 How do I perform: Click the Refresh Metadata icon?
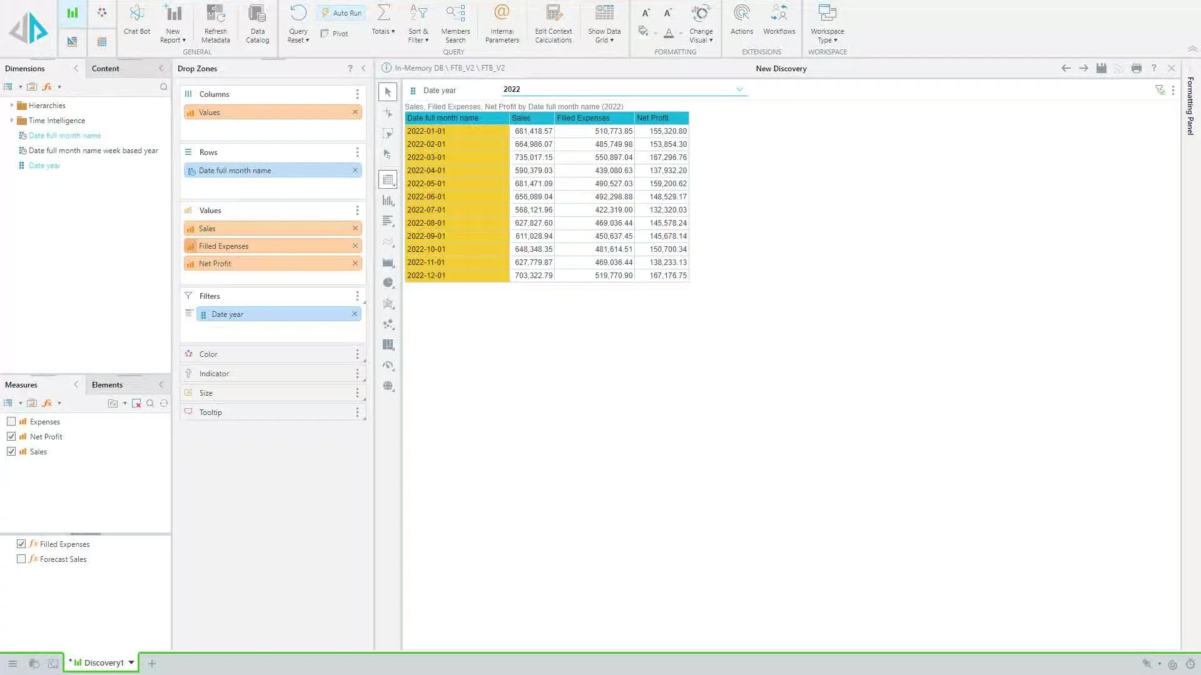(x=215, y=14)
